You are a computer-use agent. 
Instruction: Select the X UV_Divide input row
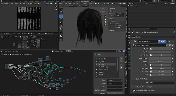(x=106, y=67)
